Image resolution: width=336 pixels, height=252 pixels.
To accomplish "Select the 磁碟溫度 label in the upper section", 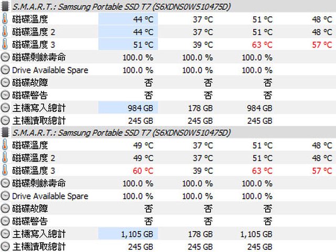I will pyautogui.click(x=30, y=19).
